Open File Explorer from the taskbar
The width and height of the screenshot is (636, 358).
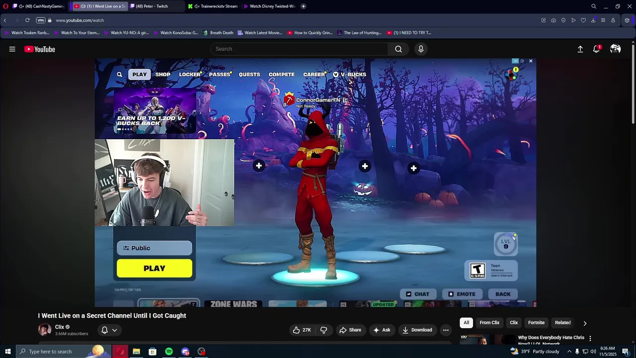tap(136, 352)
